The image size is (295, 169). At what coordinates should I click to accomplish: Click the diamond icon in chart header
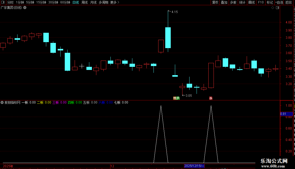point(273,8)
